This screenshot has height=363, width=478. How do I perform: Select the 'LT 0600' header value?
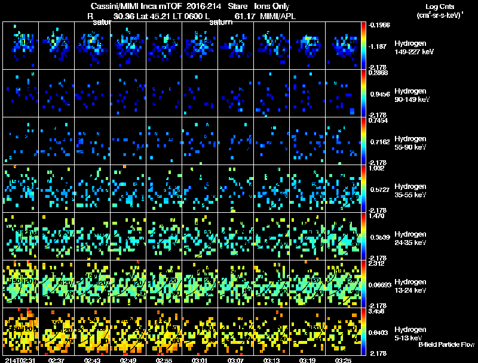coord(188,16)
